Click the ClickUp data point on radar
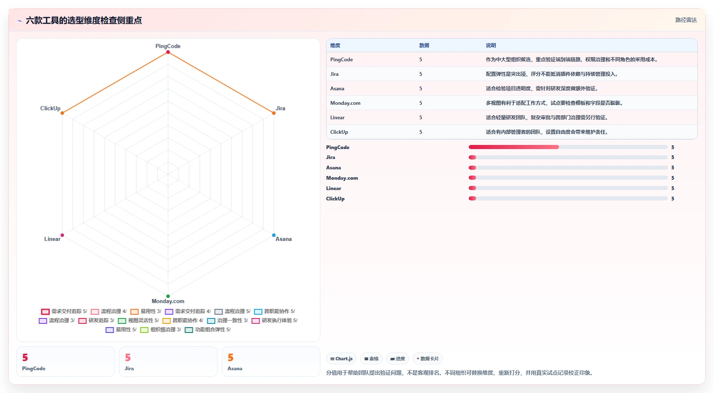This screenshot has width=714, height=393. [62, 113]
